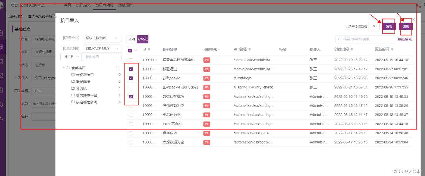Click the /j_spring_security_check path cell

click(253, 87)
